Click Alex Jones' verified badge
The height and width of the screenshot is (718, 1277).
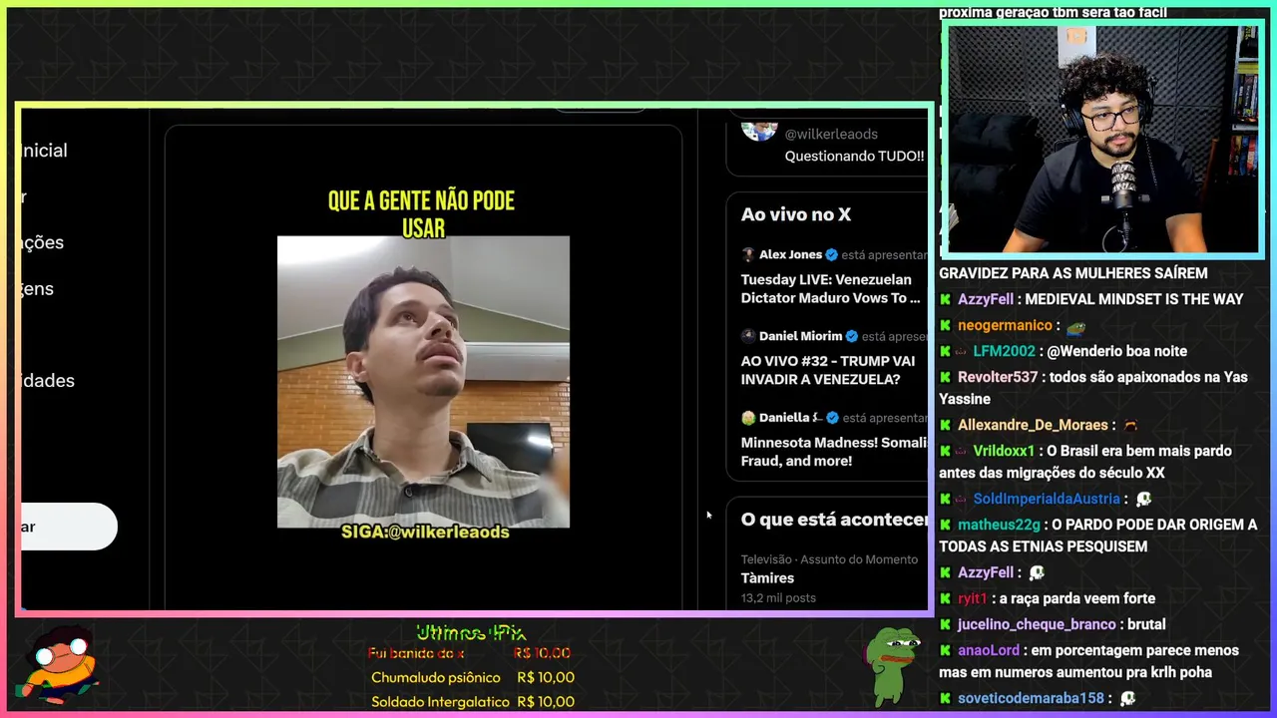click(831, 254)
